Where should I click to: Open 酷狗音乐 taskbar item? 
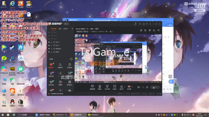click(x=43, y=115)
